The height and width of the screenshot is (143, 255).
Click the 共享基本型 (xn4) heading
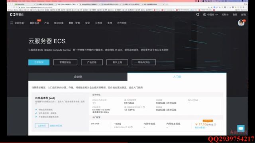pos(45,98)
